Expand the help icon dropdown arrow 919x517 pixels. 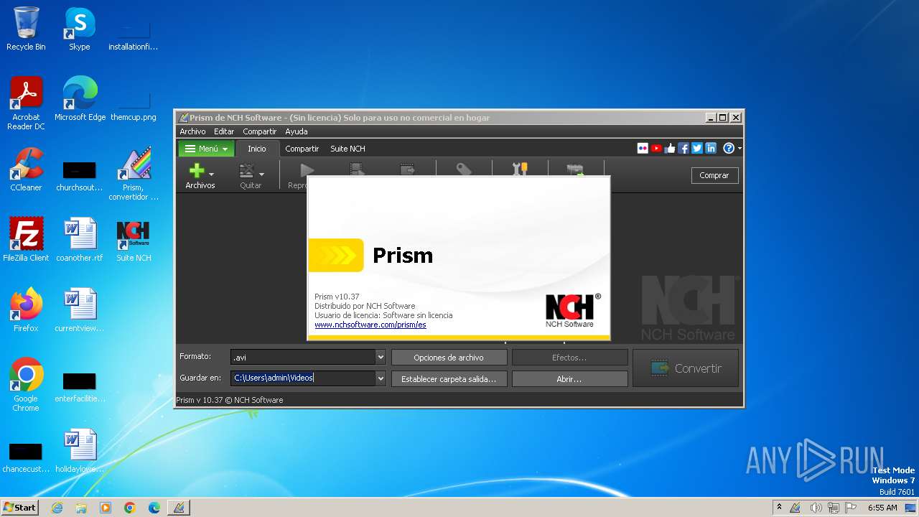coord(740,149)
